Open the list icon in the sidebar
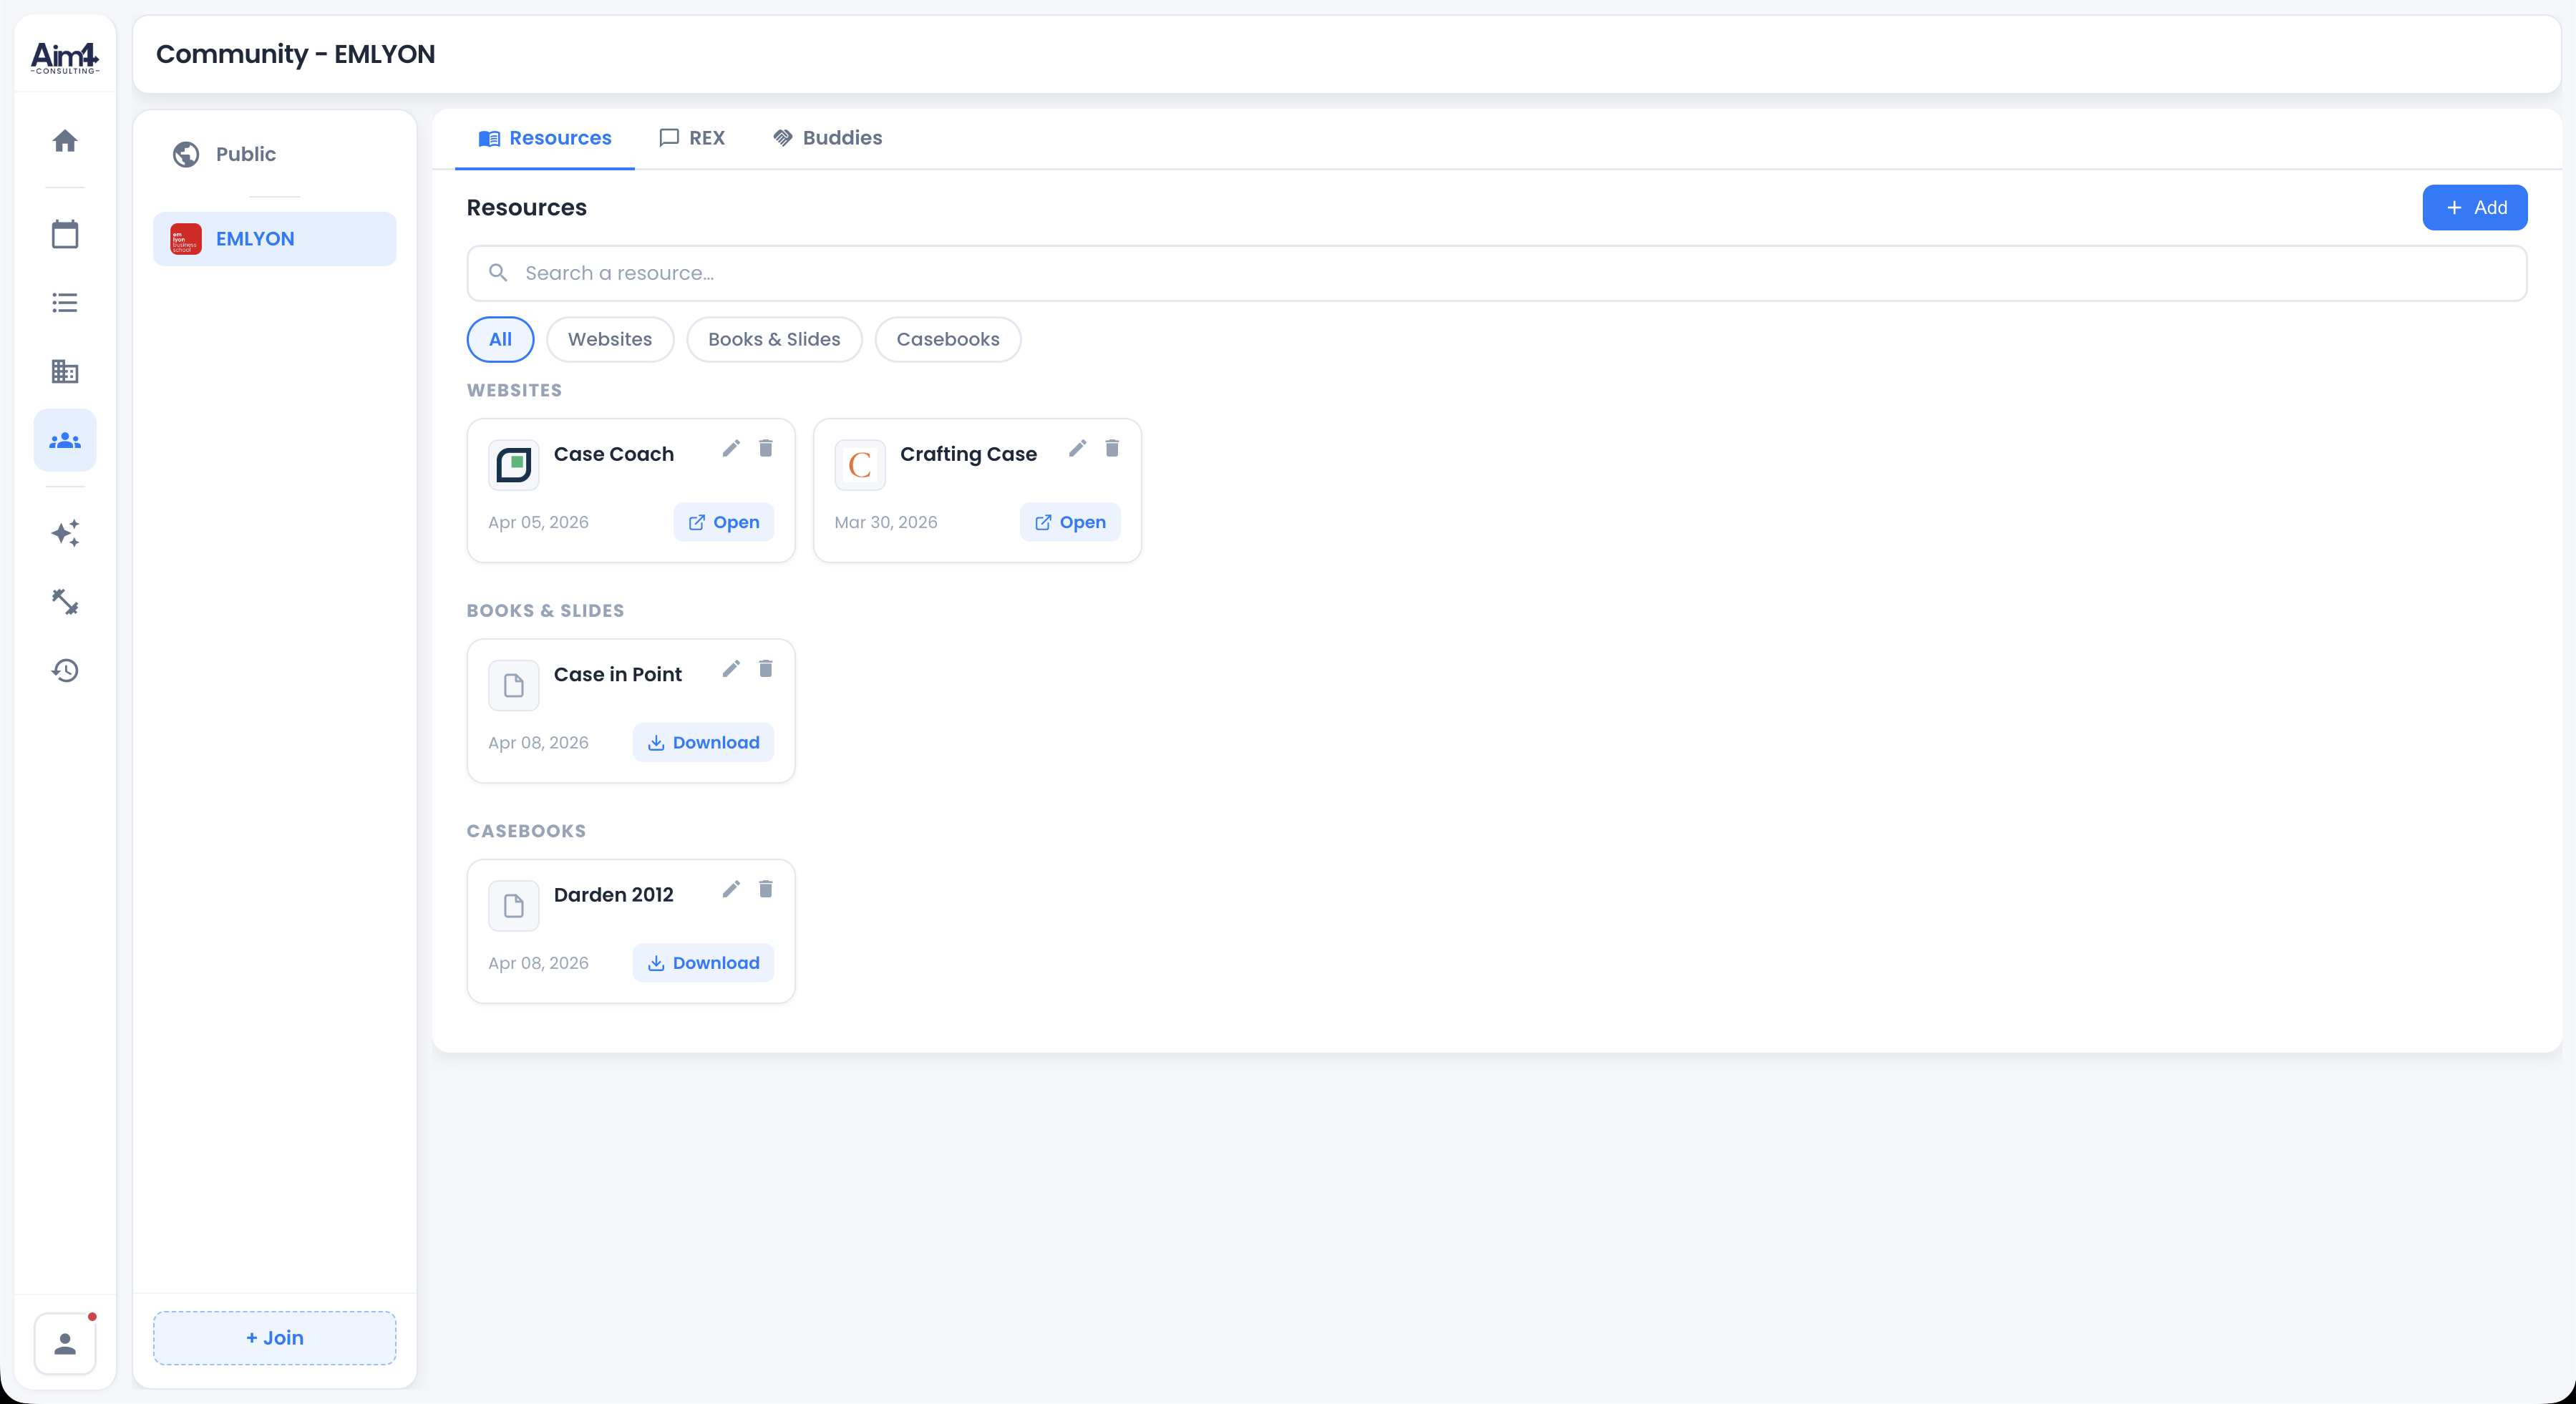2576x1404 pixels. 65,303
